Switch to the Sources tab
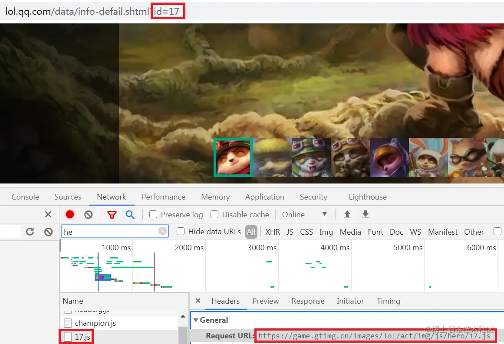Image resolution: width=504 pixels, height=344 pixels. click(68, 197)
